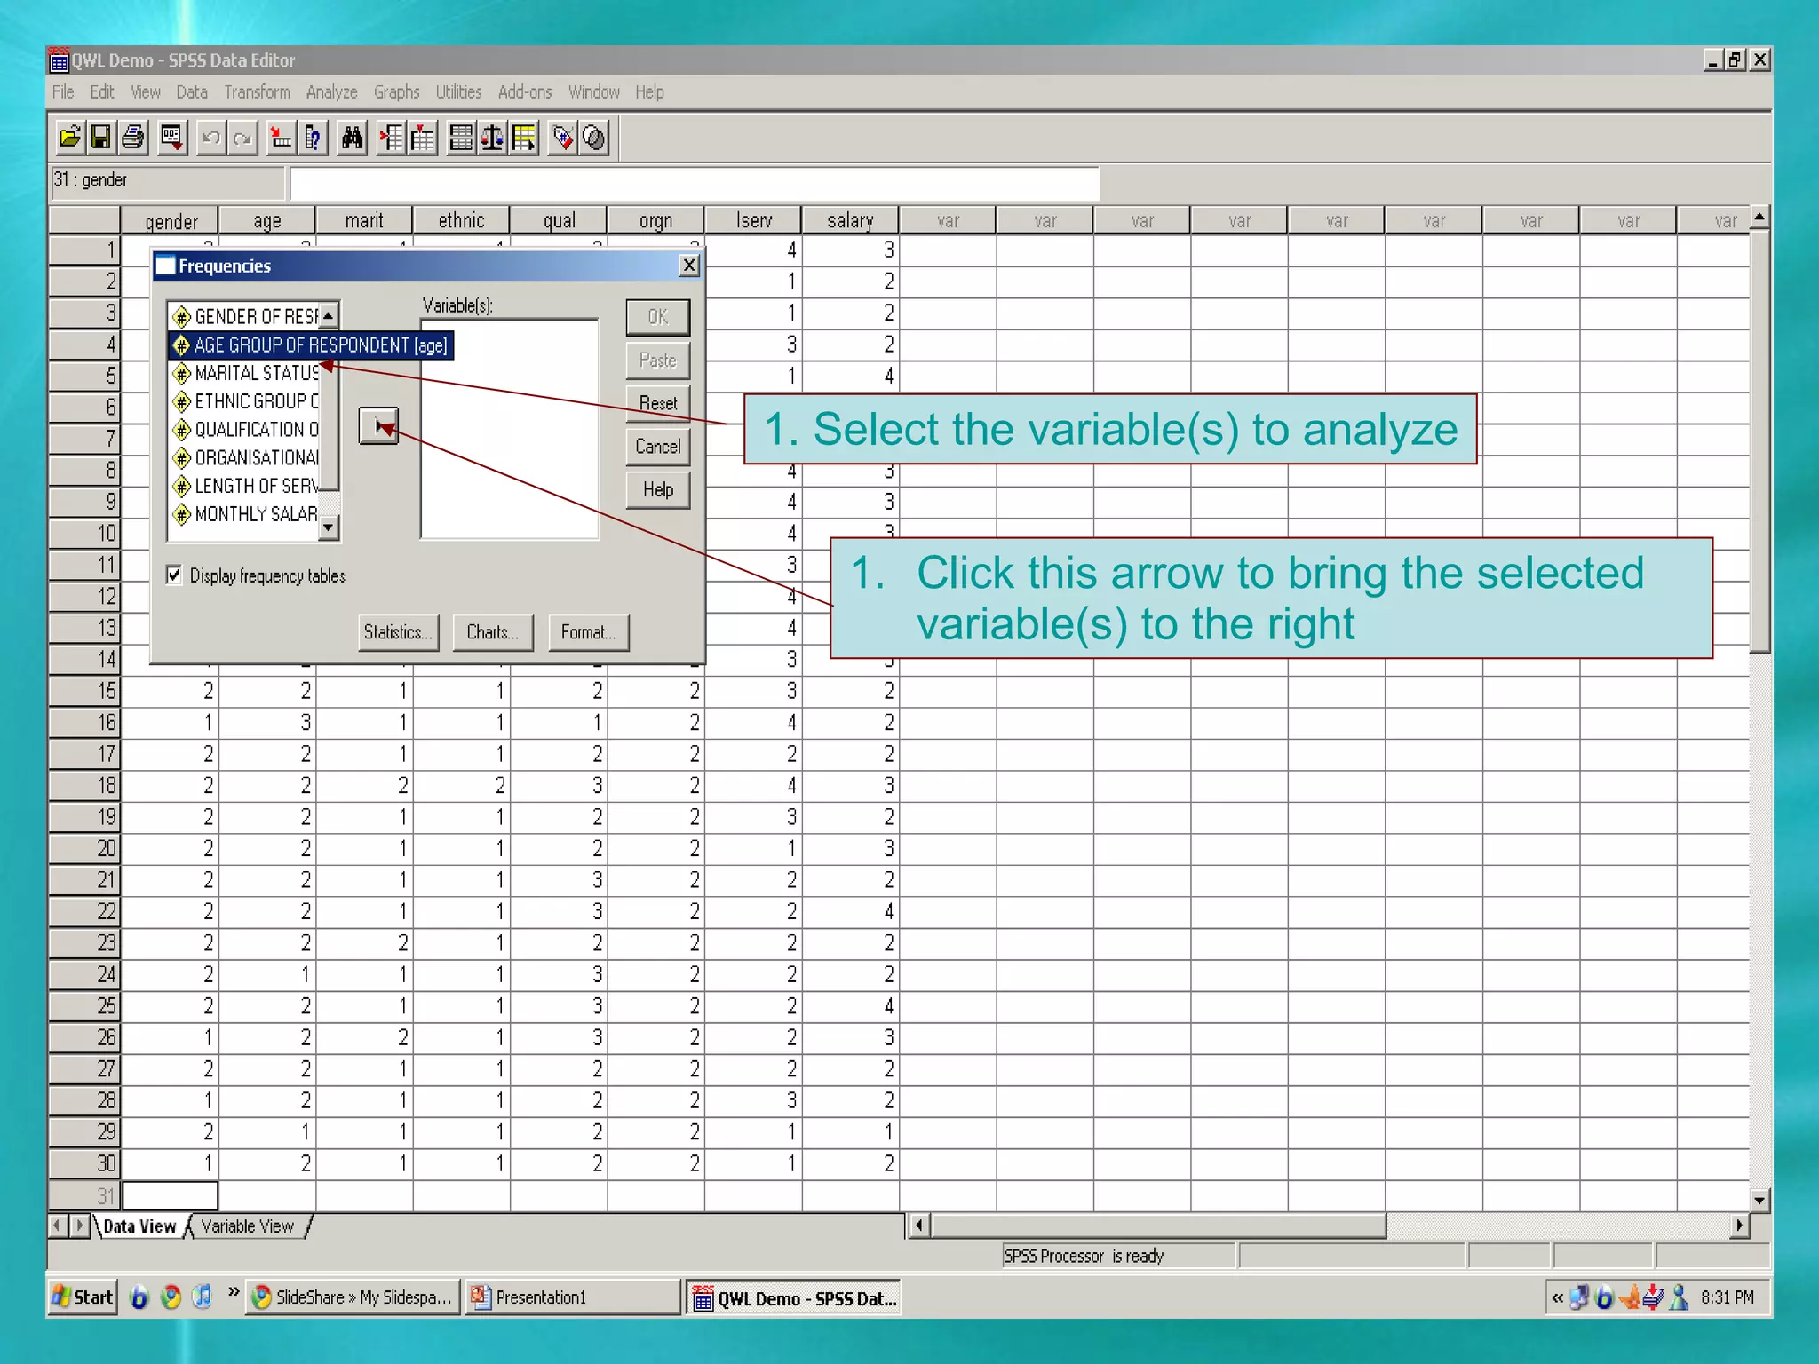Viewport: 1819px width, 1364px height.
Task: Open the Charts... options
Action: pyautogui.click(x=493, y=632)
